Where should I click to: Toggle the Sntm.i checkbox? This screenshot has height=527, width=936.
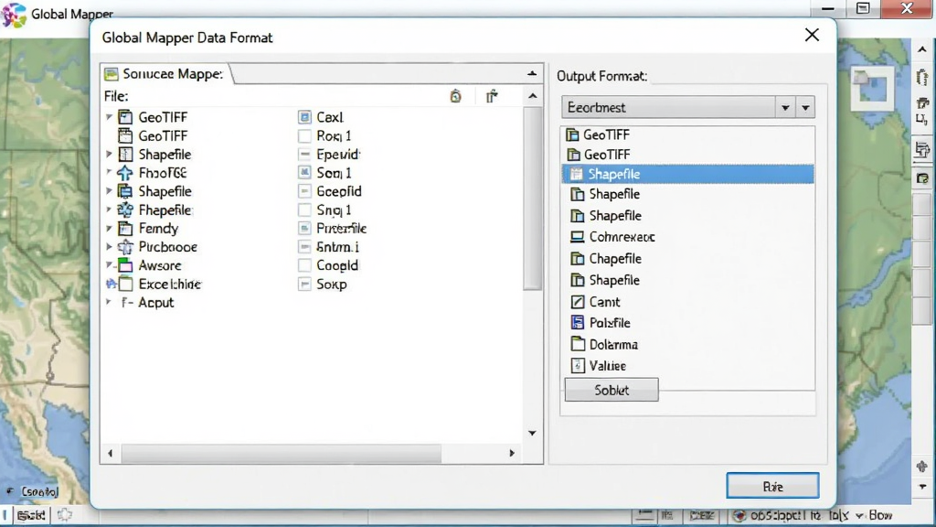[x=304, y=247]
